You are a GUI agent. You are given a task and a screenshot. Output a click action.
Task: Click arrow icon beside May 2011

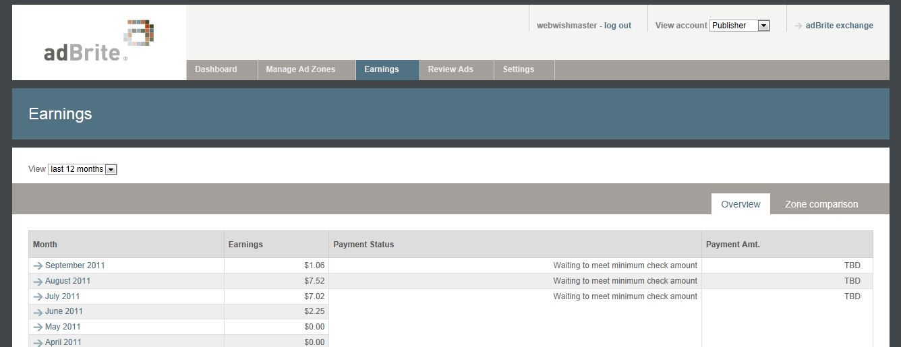tap(38, 327)
